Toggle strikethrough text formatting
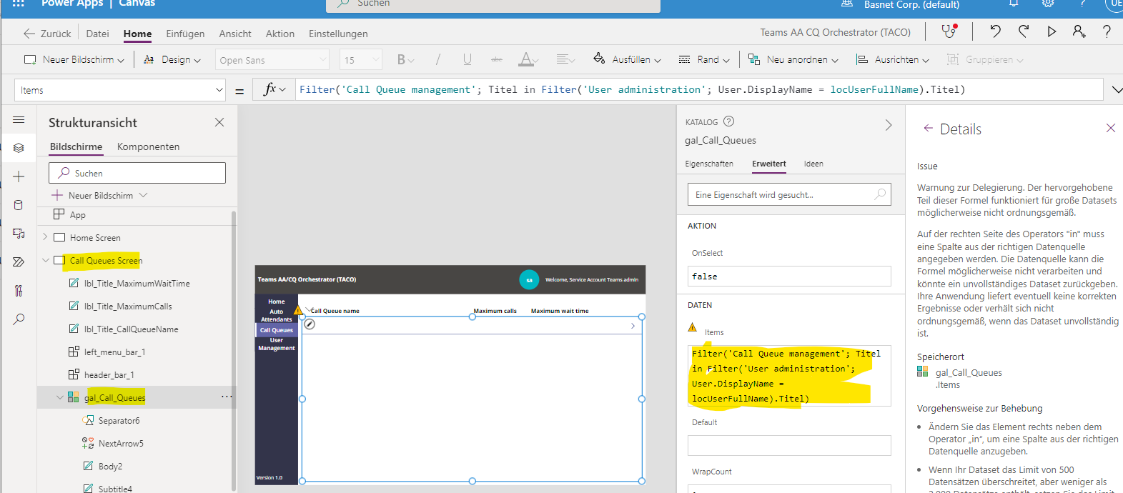 497,59
